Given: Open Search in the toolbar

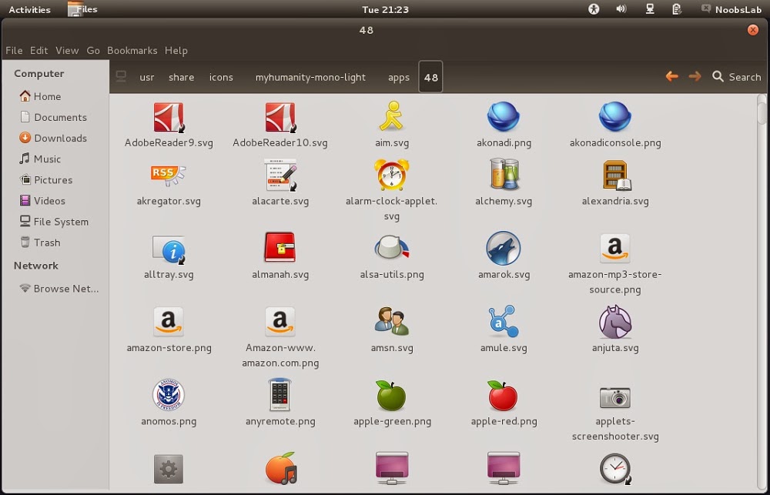Looking at the screenshot, I should tap(737, 77).
